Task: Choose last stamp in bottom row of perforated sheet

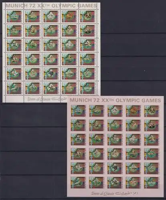Action: (87, 88)
